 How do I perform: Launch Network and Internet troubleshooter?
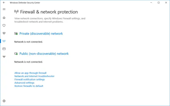click(x=34, y=76)
